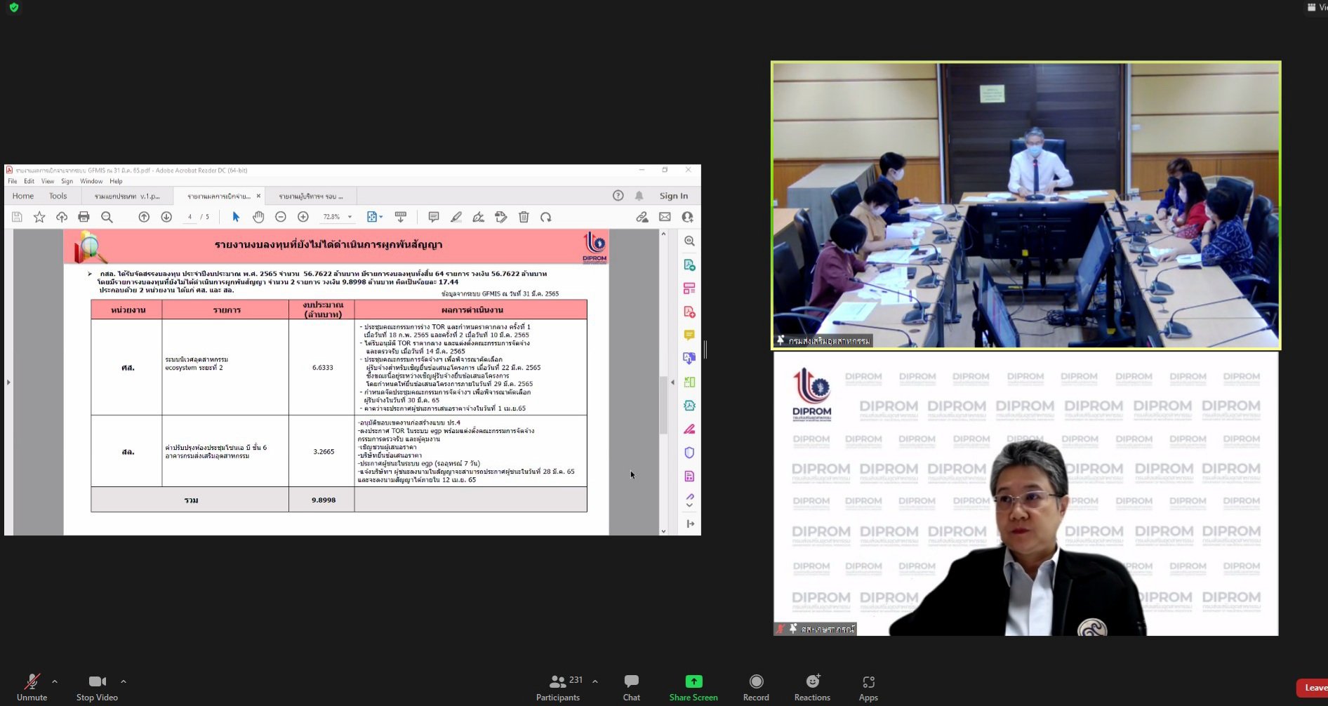The width and height of the screenshot is (1328, 706).
Task: Open the View menu
Action: 48,181
